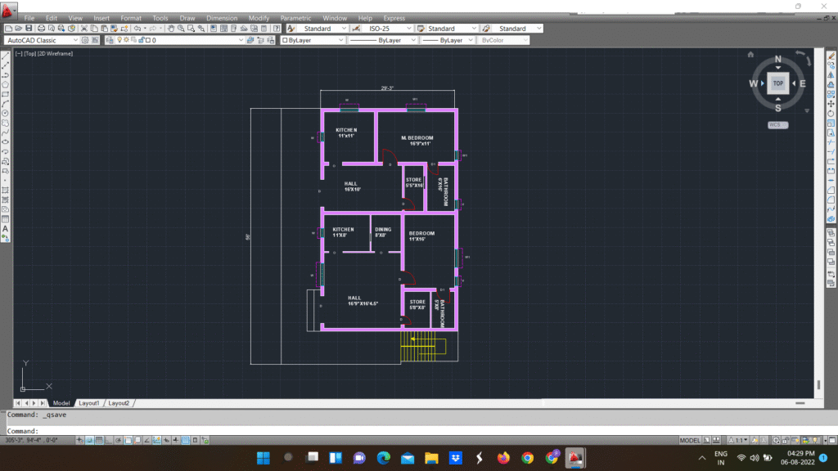838x471 pixels.
Task: Click the viewport label [Top] control
Action: [29, 53]
